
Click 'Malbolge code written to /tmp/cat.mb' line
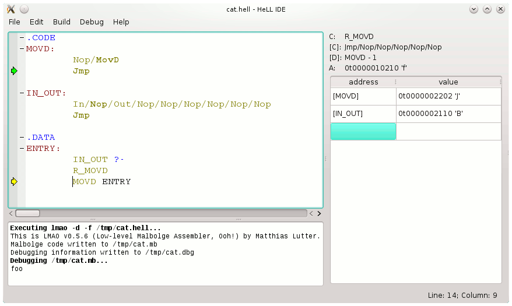(x=84, y=244)
